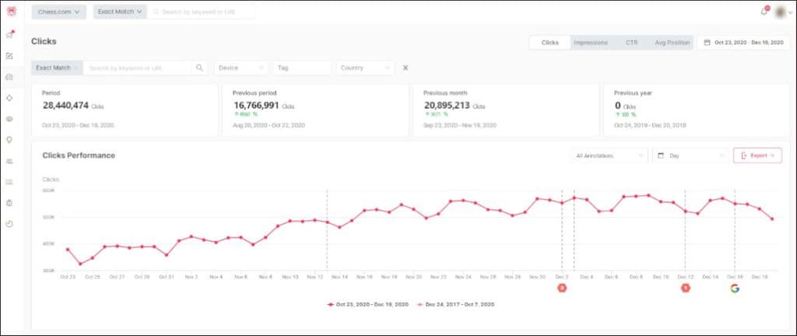Viewport: 797px width, 336px height.
Task: Open the Export dropdown button
Action: click(x=757, y=156)
